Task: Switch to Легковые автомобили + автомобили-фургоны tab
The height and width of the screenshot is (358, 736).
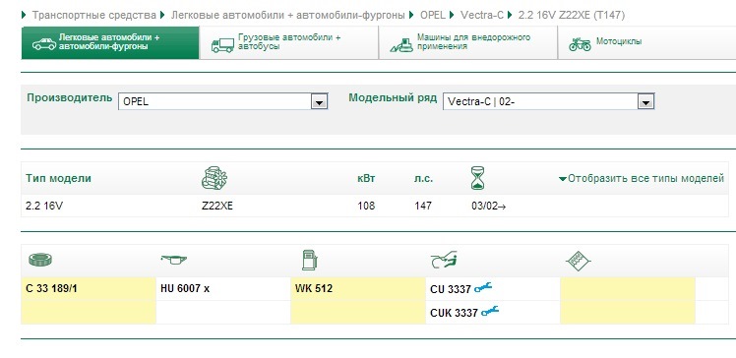Action: 110,42
